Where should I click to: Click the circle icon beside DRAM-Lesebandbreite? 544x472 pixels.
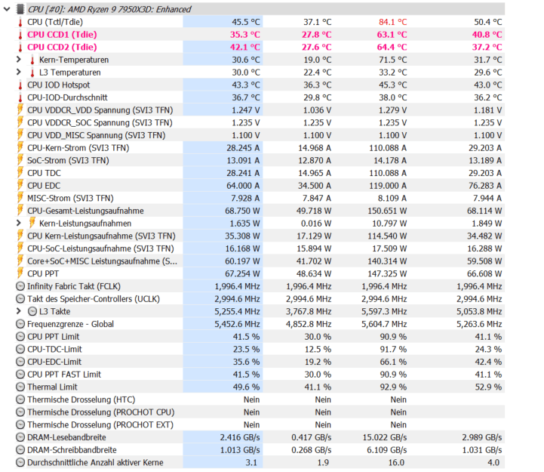(x=20, y=437)
